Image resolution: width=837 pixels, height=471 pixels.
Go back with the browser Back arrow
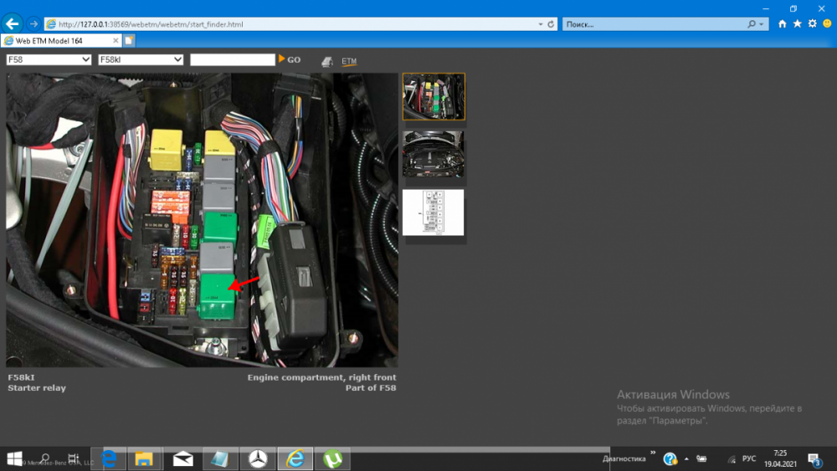(x=12, y=23)
